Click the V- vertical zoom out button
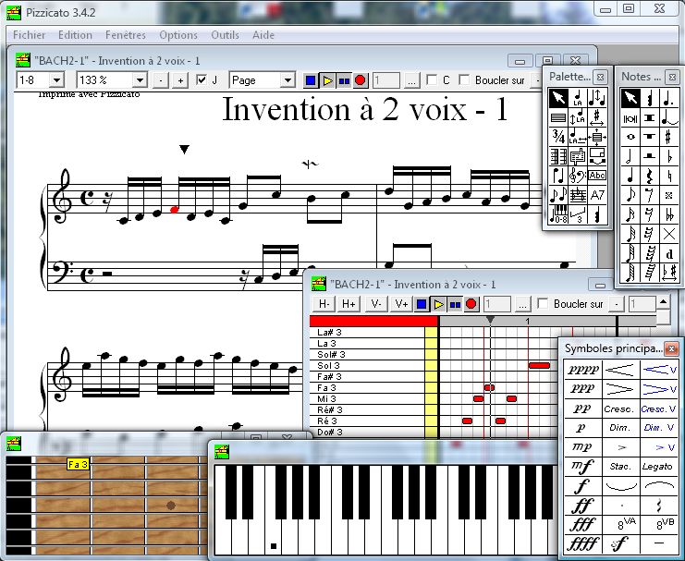This screenshot has width=685, height=561. pos(376,304)
